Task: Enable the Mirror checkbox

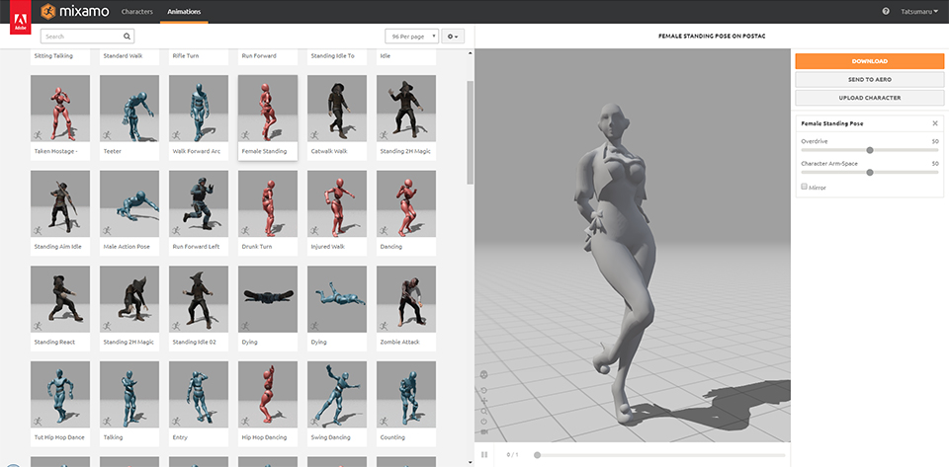Action: tap(804, 187)
